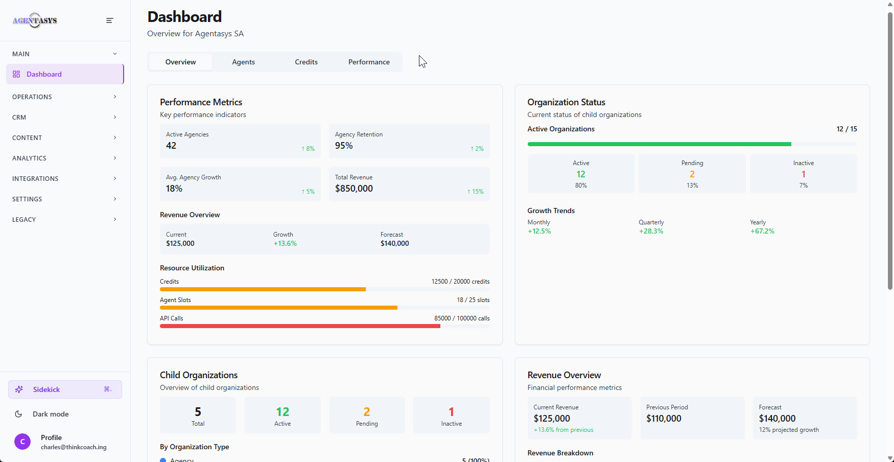Click the API Calls red progress bar
Image resolution: width=894 pixels, height=462 pixels.
(x=300, y=326)
